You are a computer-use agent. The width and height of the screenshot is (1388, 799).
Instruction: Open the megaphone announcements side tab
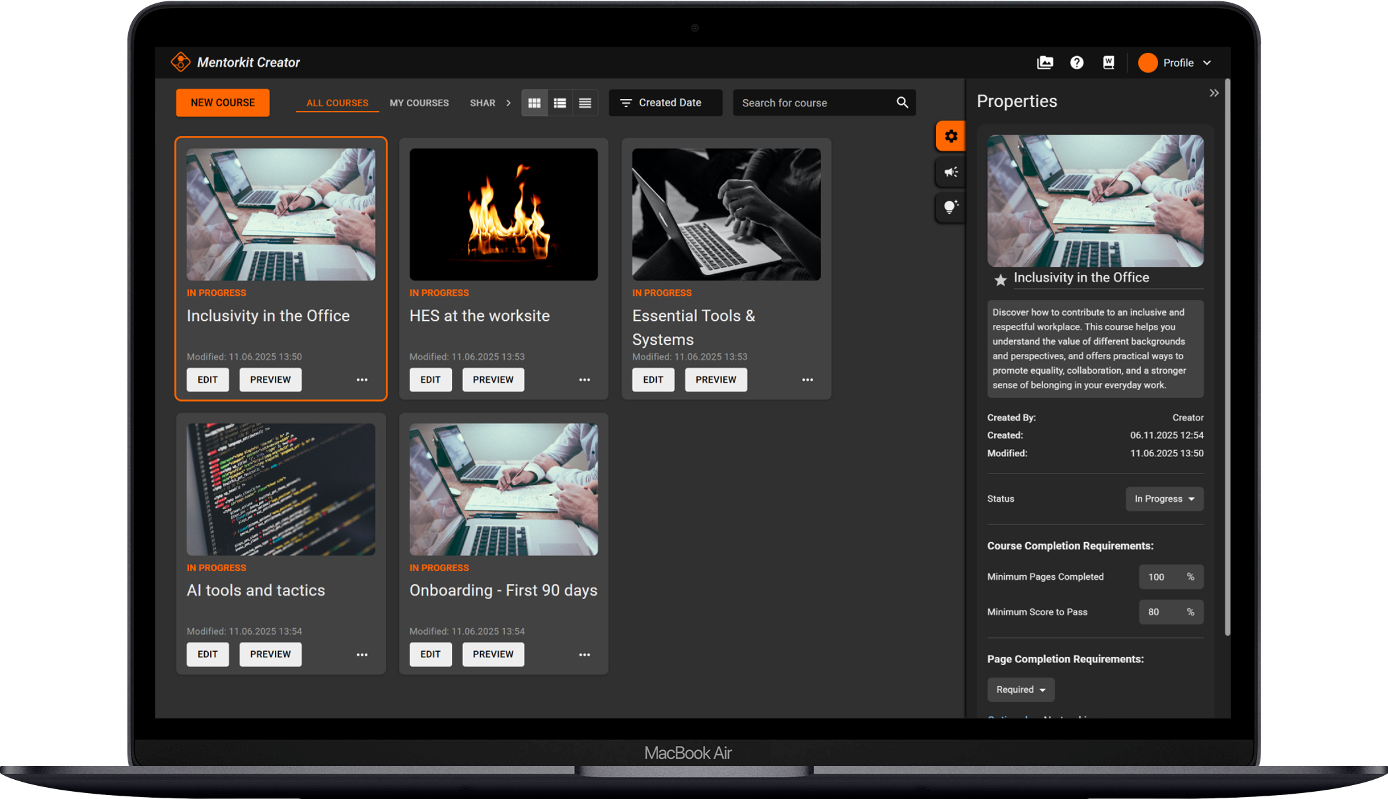[x=951, y=172]
